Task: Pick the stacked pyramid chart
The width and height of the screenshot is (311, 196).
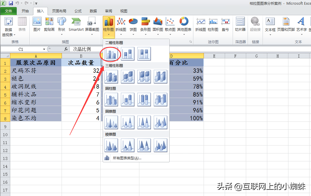Action: point(128,146)
